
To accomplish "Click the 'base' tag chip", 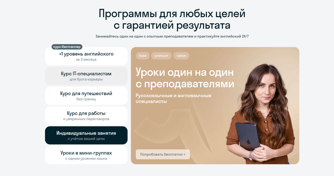I will (143, 56).
